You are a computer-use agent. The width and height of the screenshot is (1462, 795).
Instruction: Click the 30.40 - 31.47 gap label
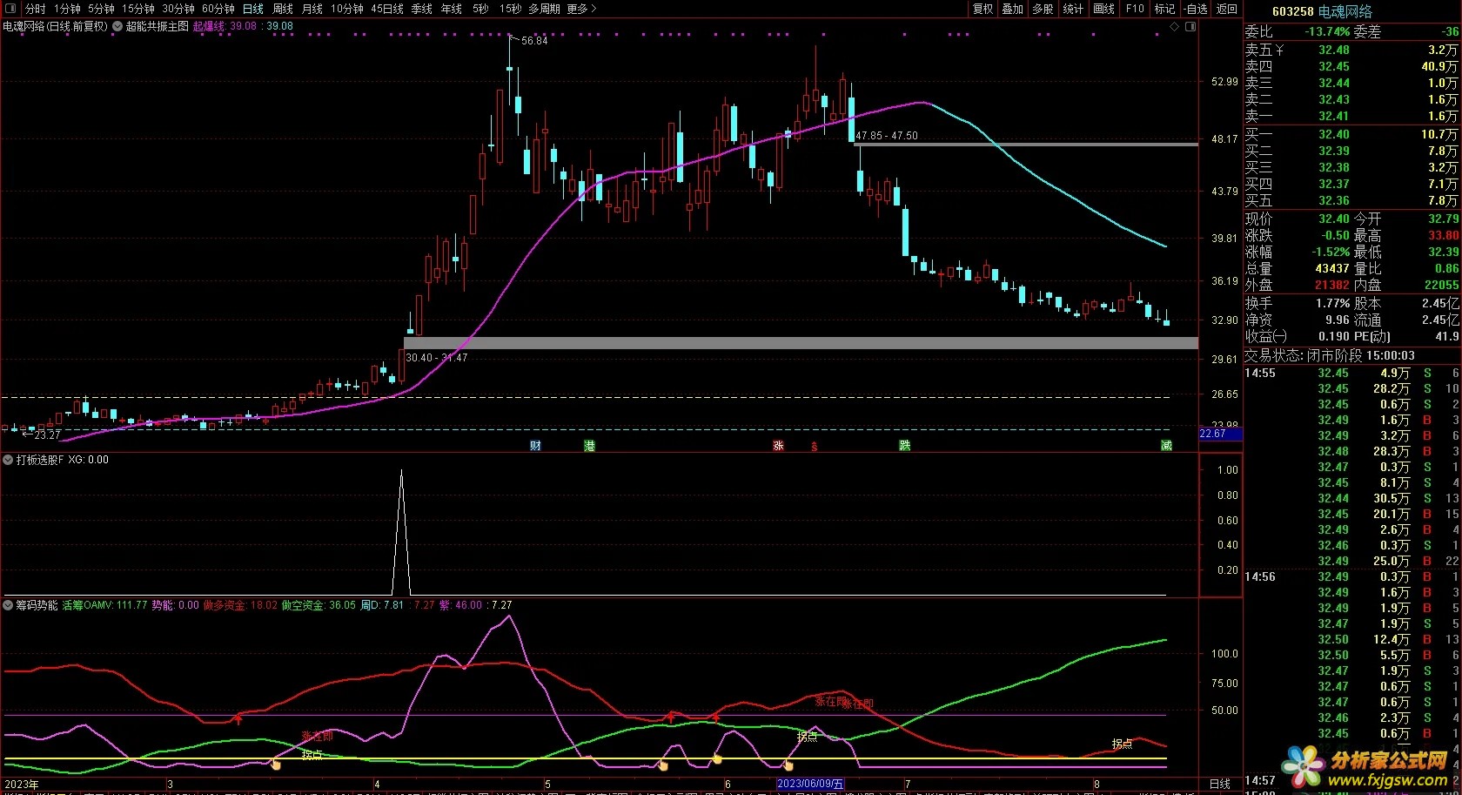coord(437,357)
